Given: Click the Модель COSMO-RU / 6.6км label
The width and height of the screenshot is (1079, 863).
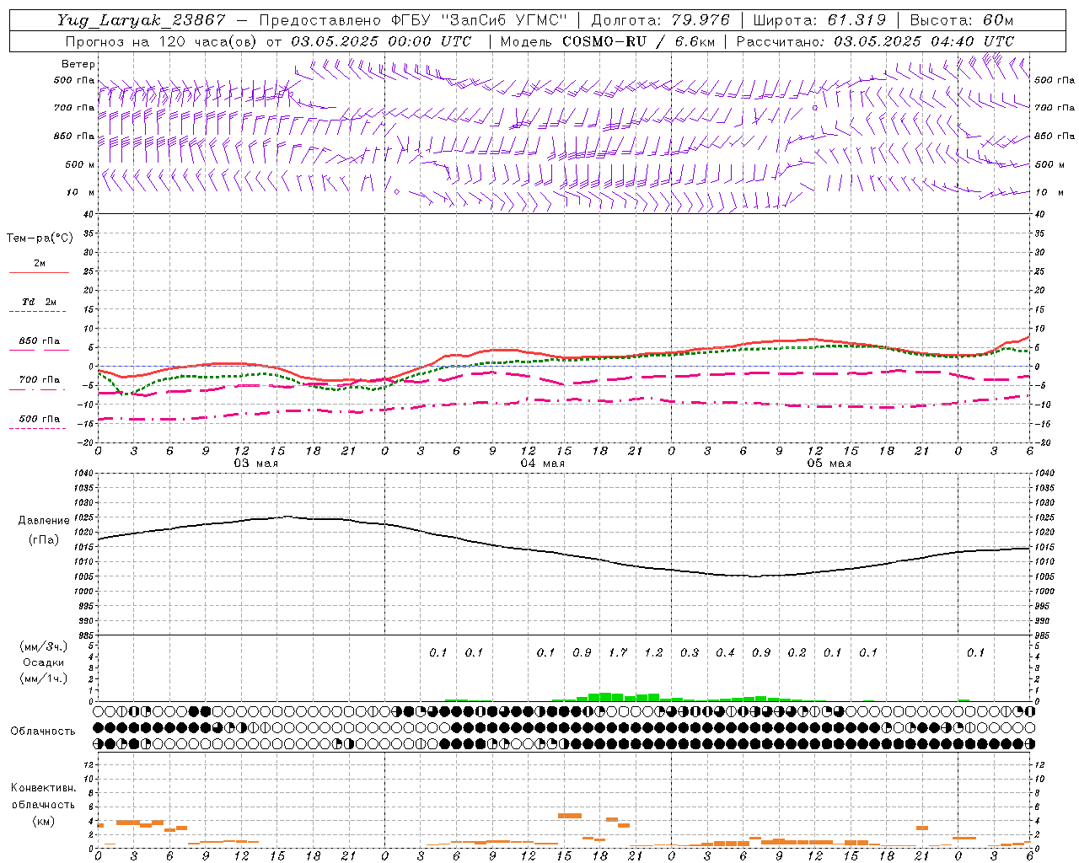Looking at the screenshot, I should (607, 41).
